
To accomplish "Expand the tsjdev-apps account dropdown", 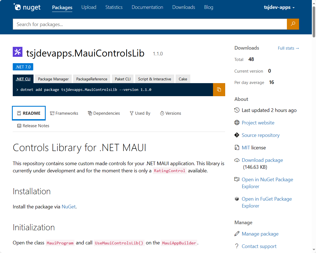I will tap(279, 7).
